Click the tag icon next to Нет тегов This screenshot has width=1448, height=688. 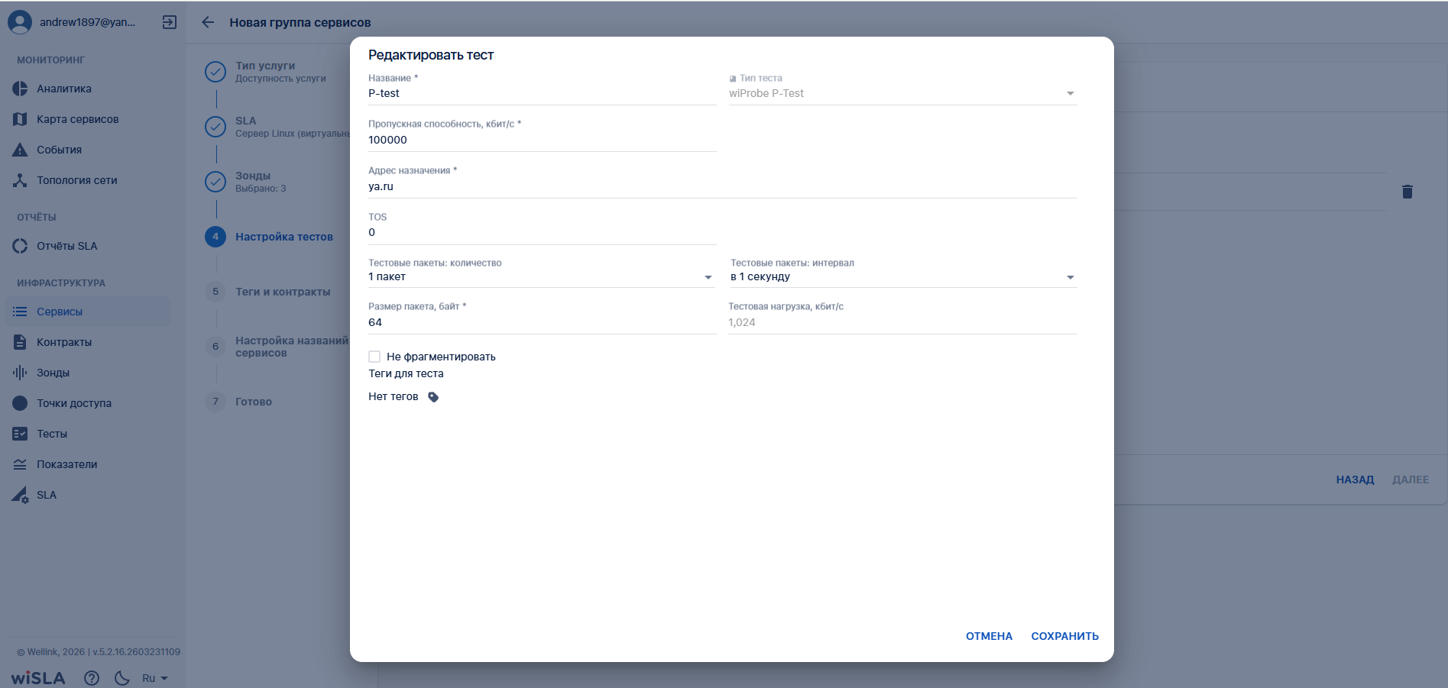433,397
